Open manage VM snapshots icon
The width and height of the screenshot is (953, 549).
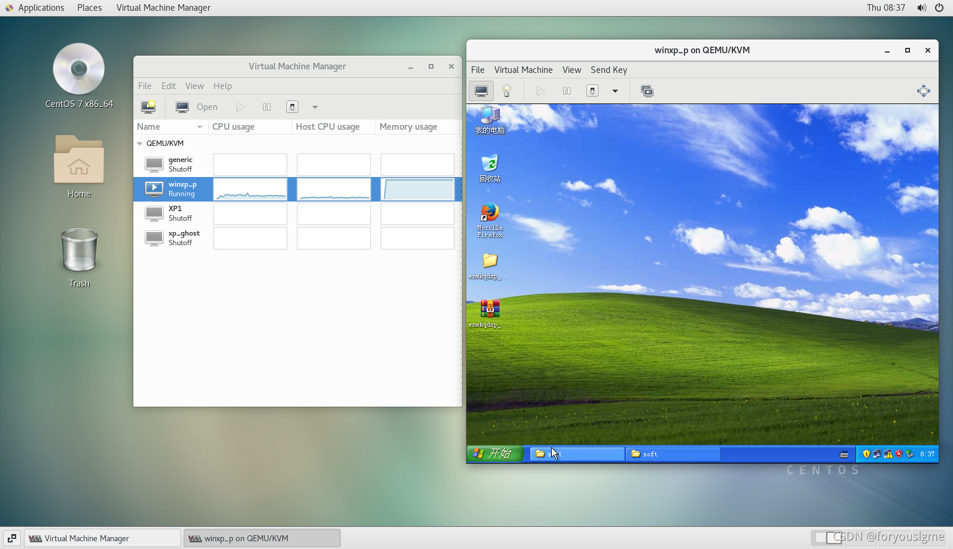647,91
